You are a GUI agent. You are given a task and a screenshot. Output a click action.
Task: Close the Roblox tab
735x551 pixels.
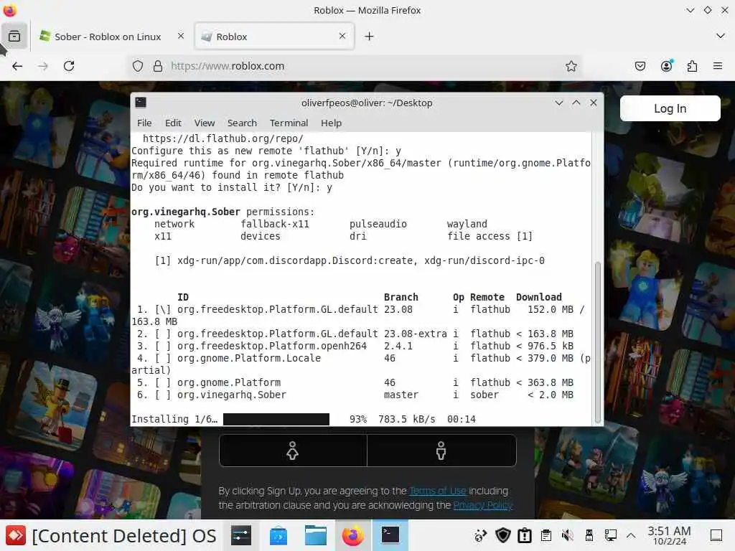(342, 36)
